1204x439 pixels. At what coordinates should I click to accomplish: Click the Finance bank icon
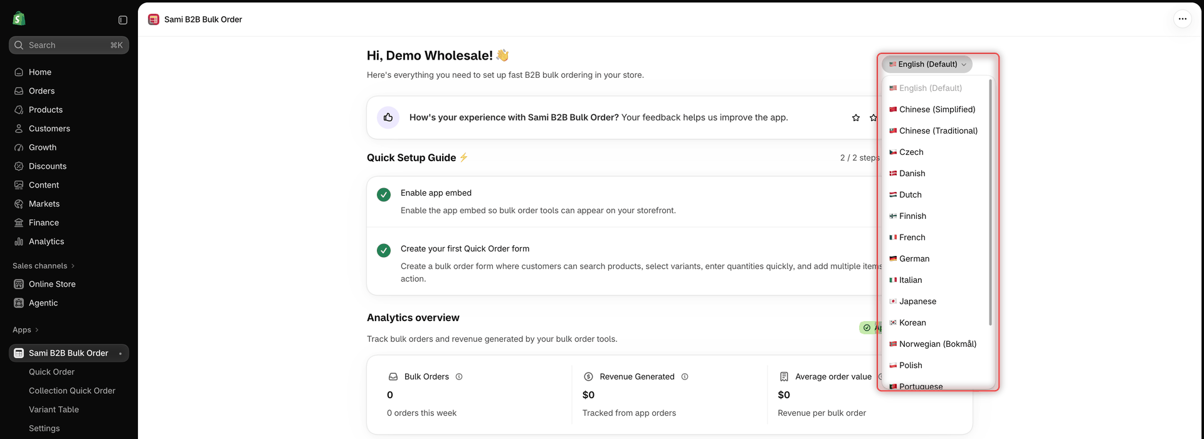(19, 223)
